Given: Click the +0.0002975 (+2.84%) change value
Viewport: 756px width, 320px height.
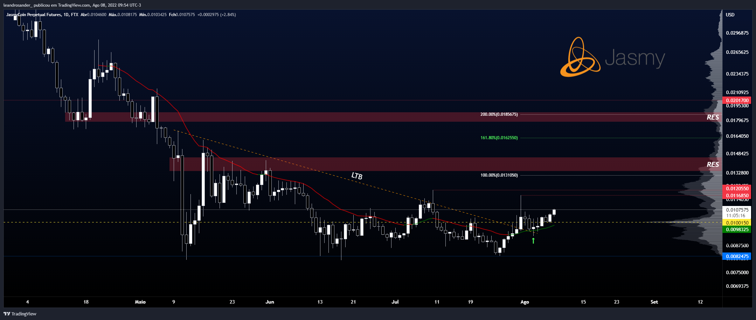Looking at the screenshot, I should pos(216,15).
